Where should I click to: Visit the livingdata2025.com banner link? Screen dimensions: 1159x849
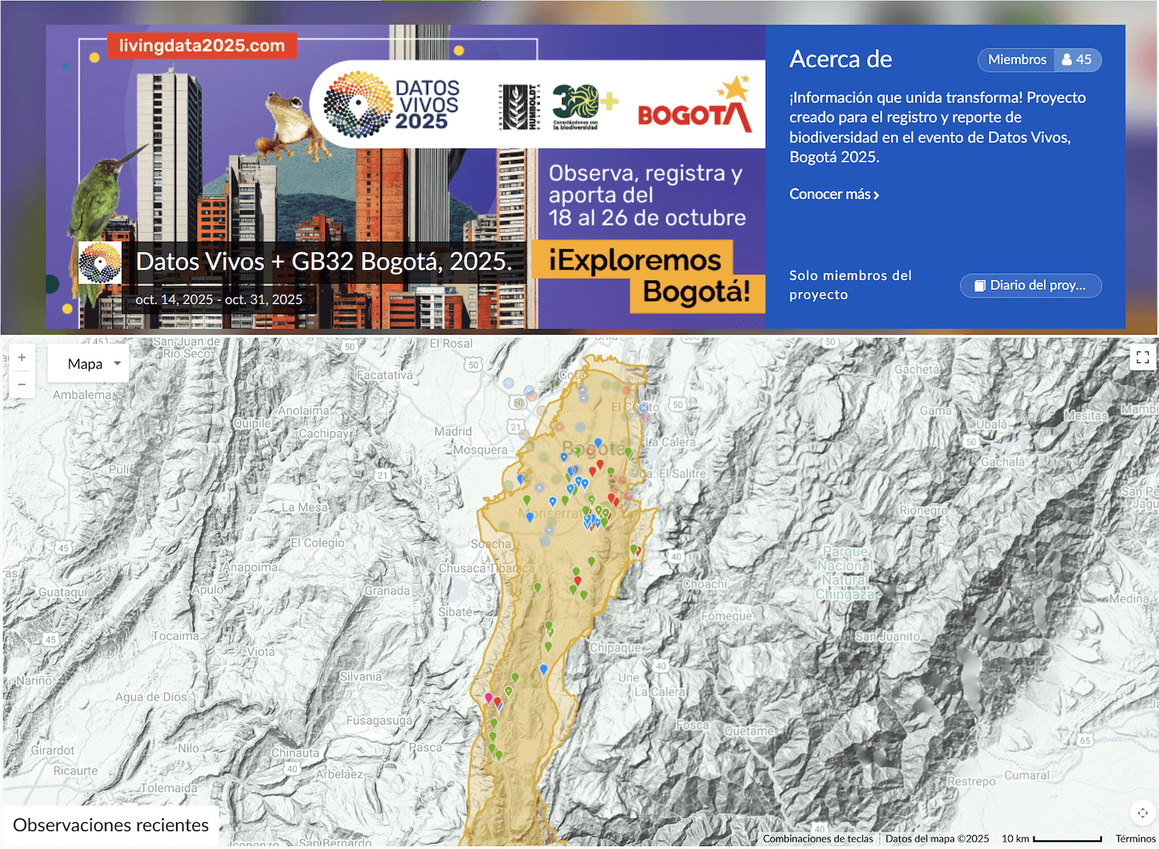click(x=201, y=48)
